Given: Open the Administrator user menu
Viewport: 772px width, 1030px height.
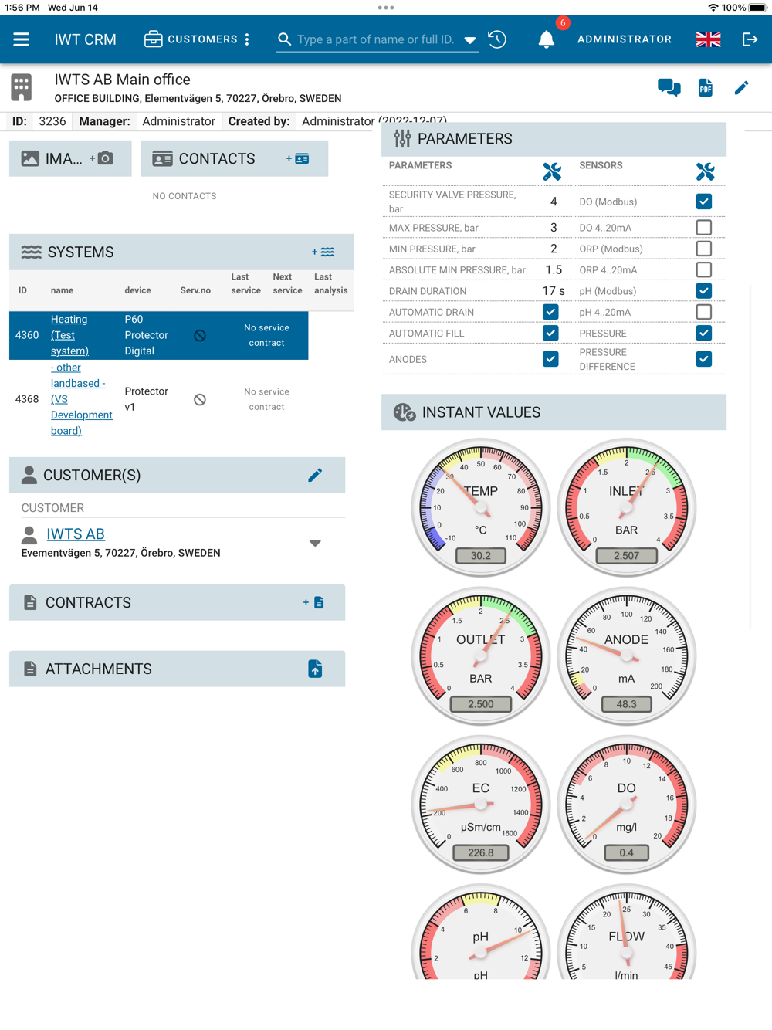Looking at the screenshot, I should pos(624,39).
